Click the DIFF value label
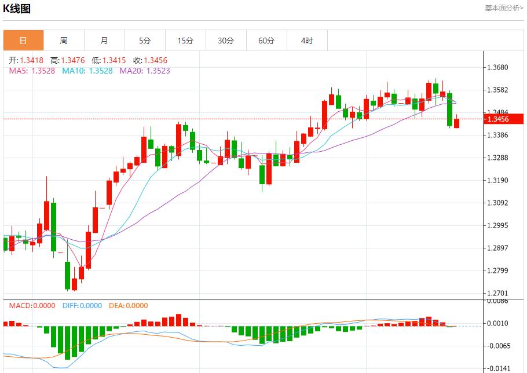This screenshot has height=373, width=527. pyautogui.click(x=82, y=306)
